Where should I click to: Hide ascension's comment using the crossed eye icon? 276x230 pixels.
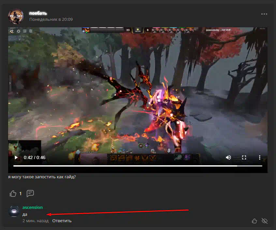click(x=265, y=221)
